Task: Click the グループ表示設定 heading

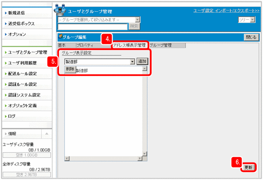Action: coord(77,53)
